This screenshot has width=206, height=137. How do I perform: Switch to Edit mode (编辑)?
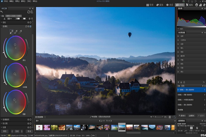[190, 5]
